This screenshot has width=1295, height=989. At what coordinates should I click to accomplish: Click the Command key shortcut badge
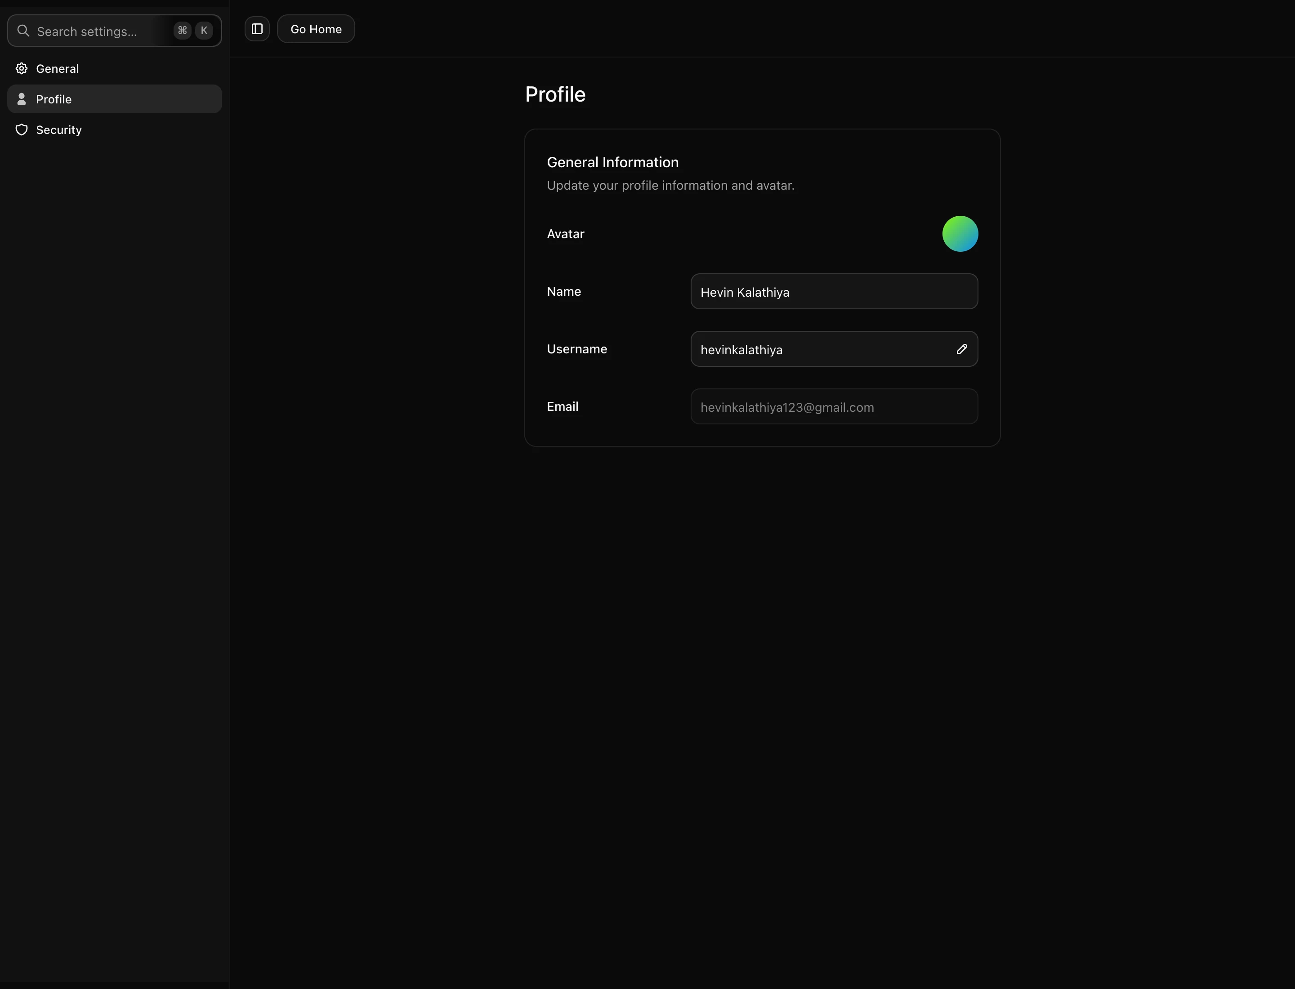pyautogui.click(x=183, y=30)
